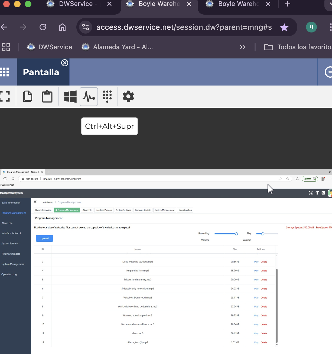The image size is (332, 354).
Task: Send the Windows key via toolbar
Action: [70, 97]
